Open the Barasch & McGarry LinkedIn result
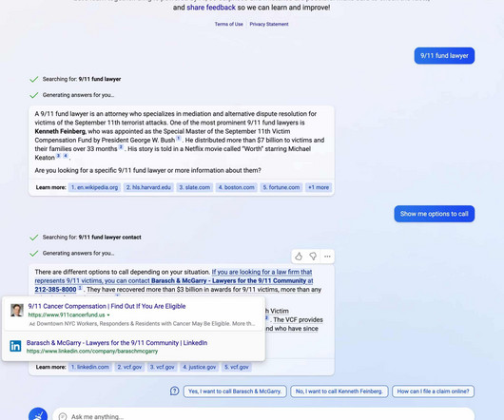This screenshot has width=504, height=420. (x=117, y=343)
